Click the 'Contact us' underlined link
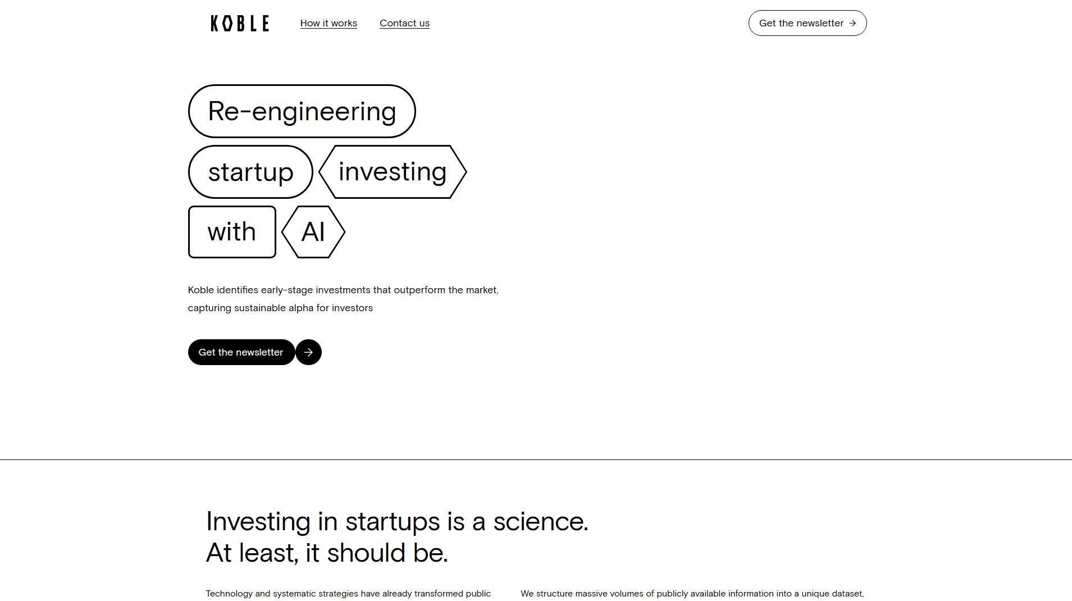 [x=404, y=23]
